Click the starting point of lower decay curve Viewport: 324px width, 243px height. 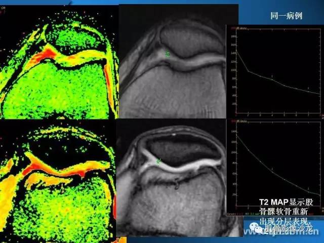[236, 135]
